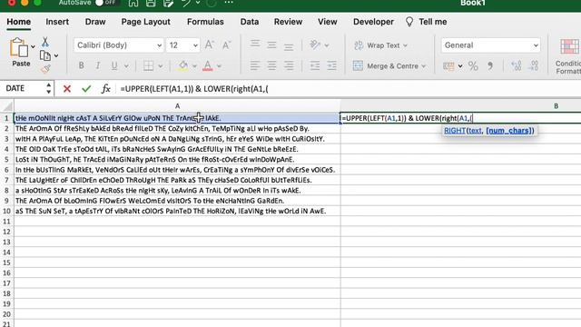Toggle Bold formatting
This screenshot has height=327, width=581.
(81, 66)
